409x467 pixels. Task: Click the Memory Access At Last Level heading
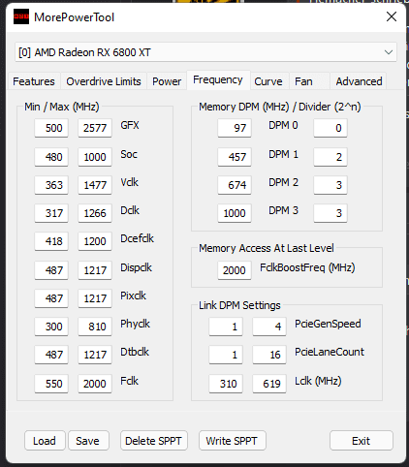(267, 248)
